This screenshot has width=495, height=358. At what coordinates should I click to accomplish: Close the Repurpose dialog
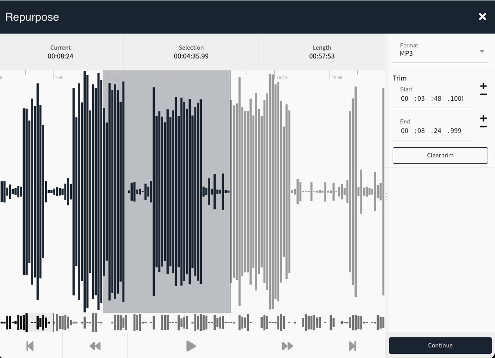[483, 17]
